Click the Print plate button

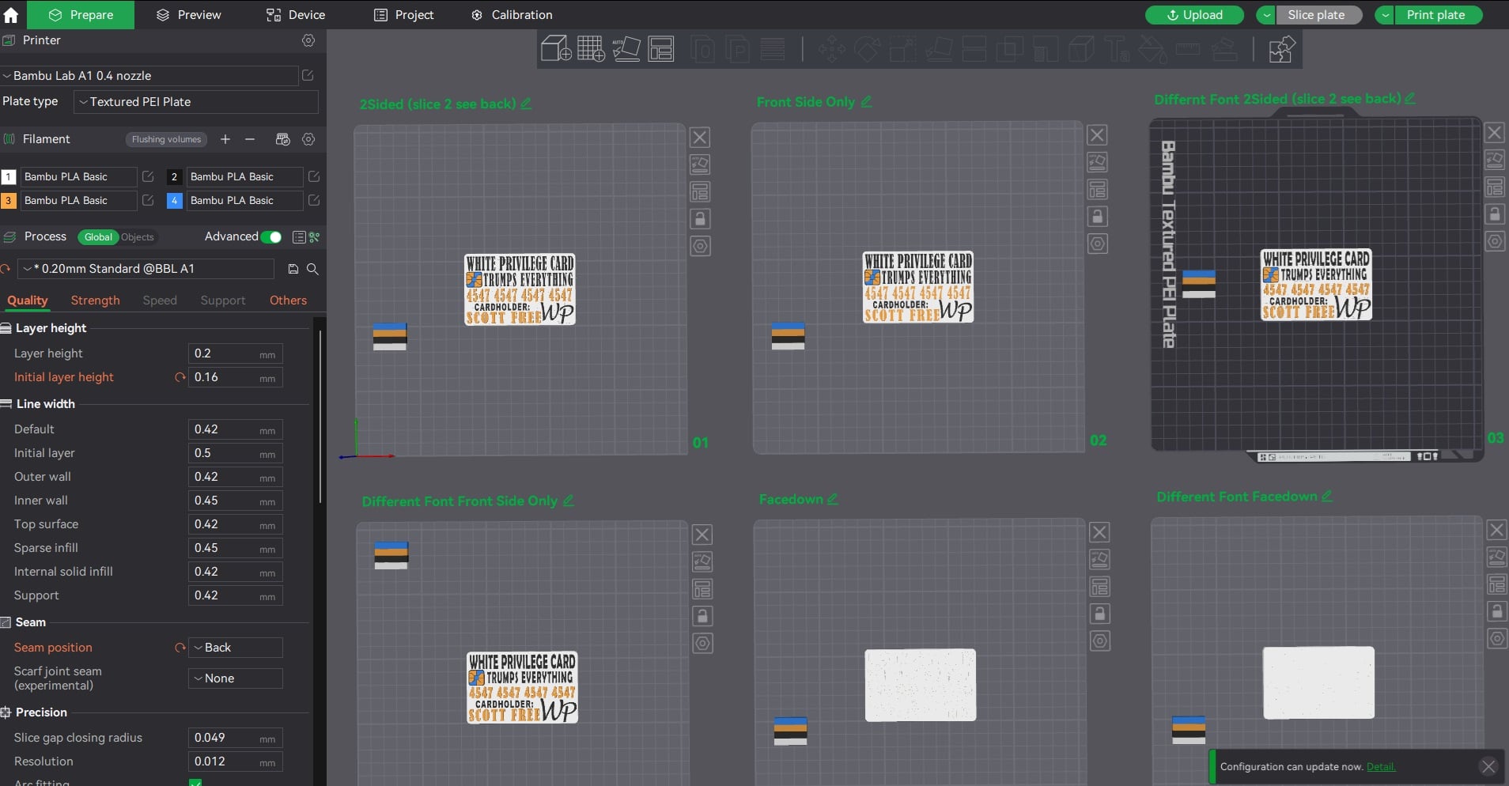point(1438,15)
